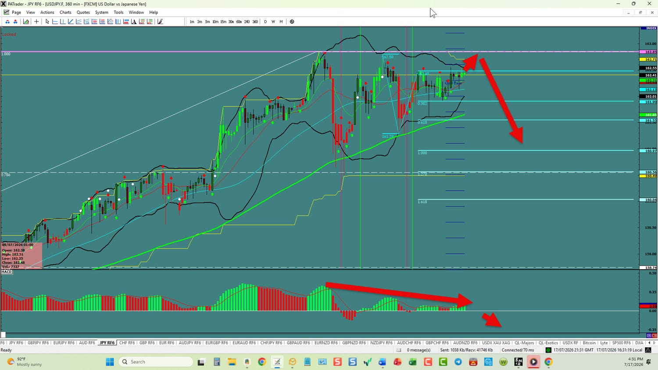This screenshot has height=370, width=658.
Task: Open the Help menu
Action: (x=154, y=12)
